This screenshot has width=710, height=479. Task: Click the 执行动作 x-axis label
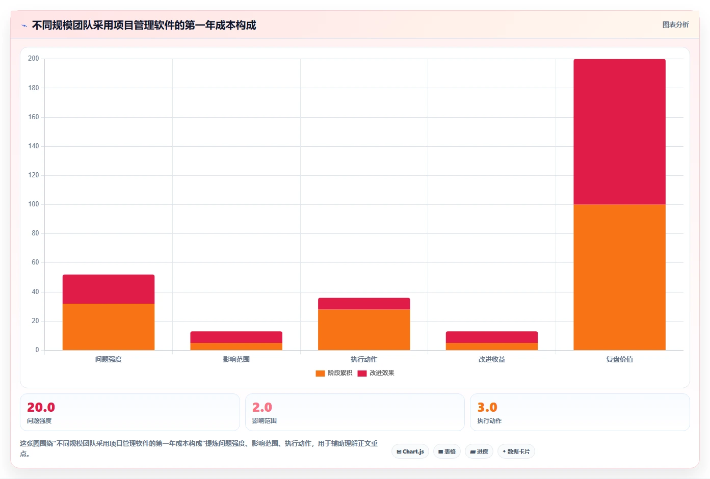(x=364, y=359)
